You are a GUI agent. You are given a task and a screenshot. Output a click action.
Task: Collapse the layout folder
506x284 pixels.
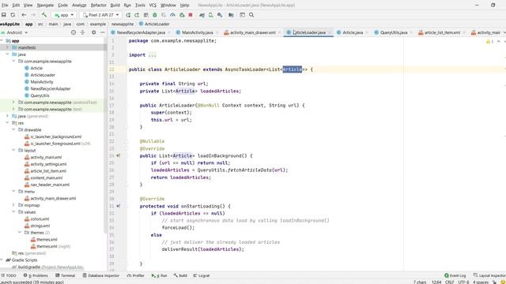coord(13,151)
